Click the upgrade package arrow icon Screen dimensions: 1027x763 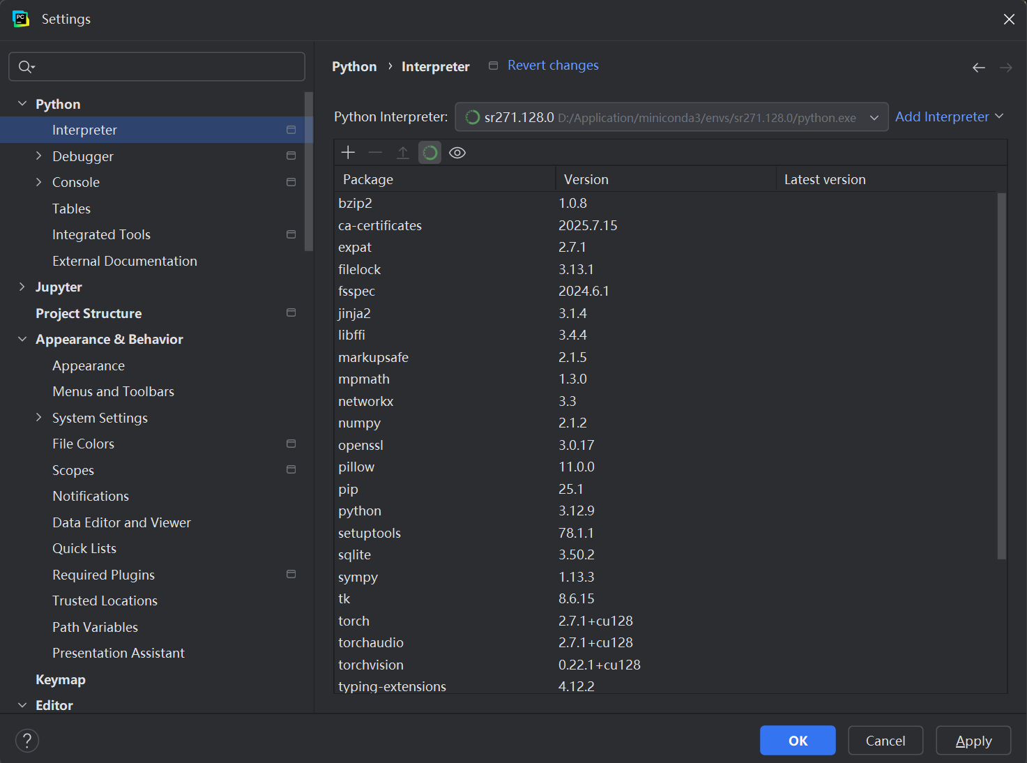402,152
